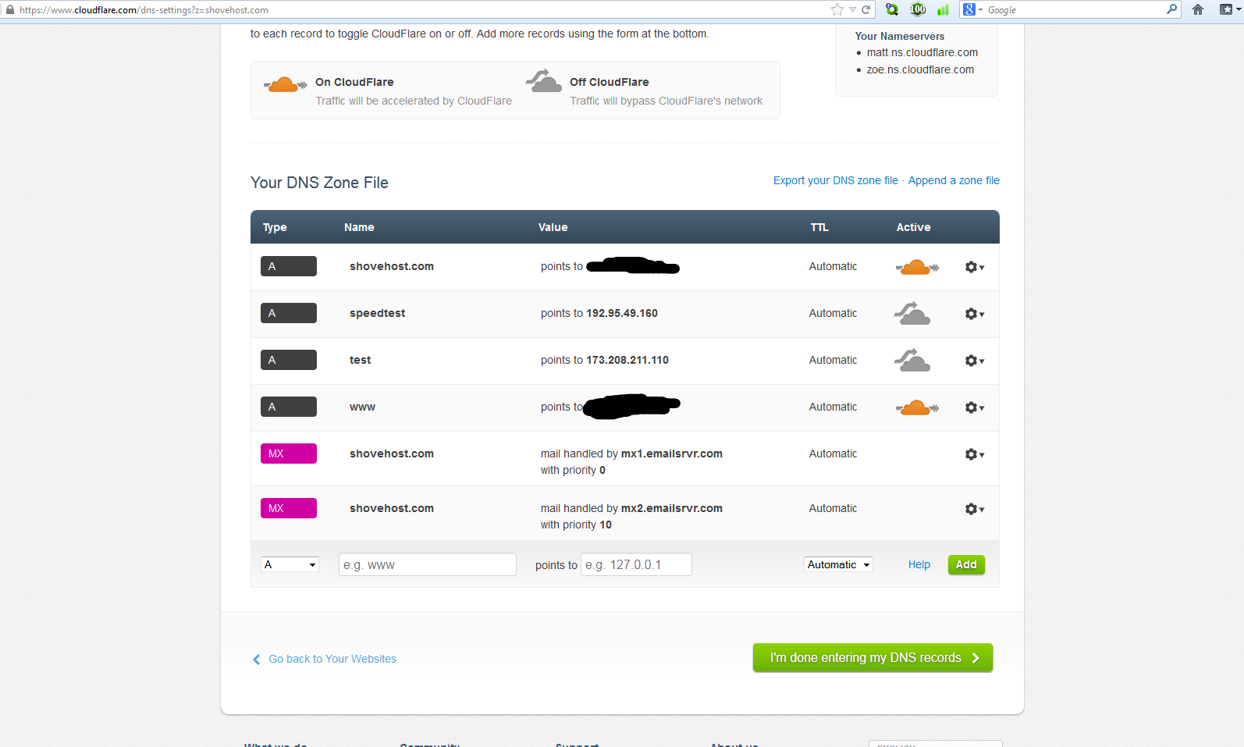The image size is (1244, 747).
Task: Click the MX type badge for mx1.emailsrvr.com
Action: point(289,454)
